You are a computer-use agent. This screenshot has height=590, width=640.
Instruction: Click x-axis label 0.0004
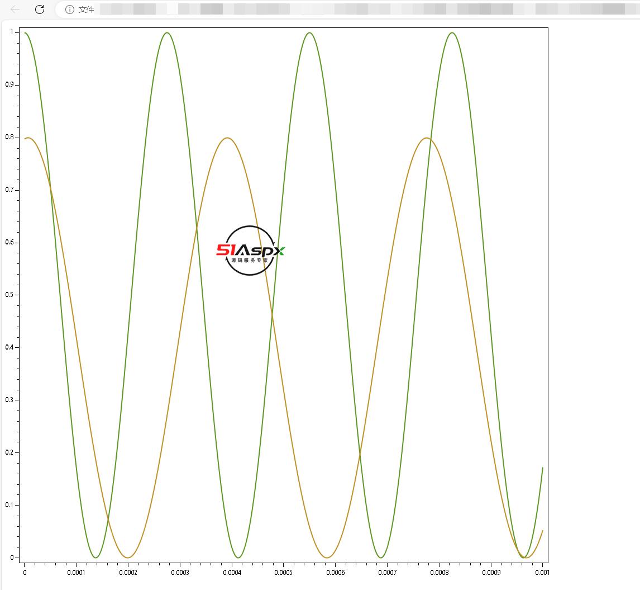pos(232,573)
